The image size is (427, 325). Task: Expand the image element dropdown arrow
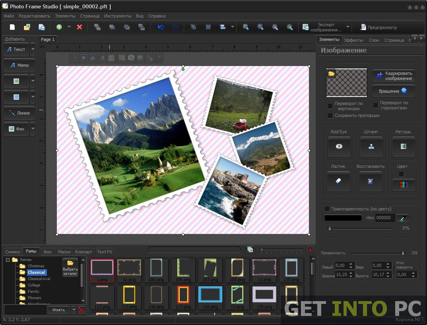tap(33, 81)
